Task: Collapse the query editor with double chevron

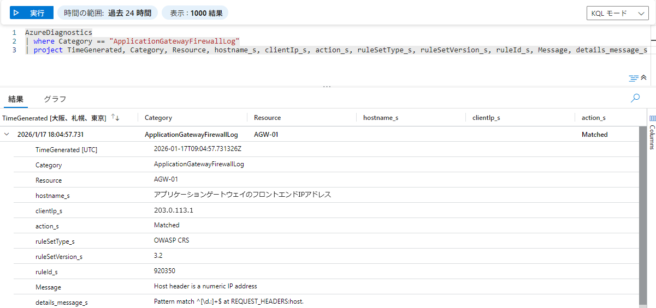Action: [x=643, y=78]
